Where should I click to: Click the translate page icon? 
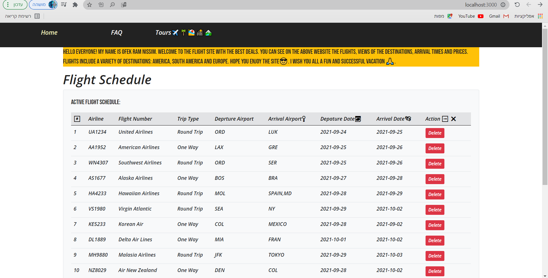tap(124, 5)
